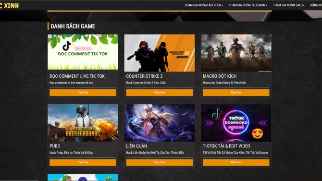Click the ĐỌC COMMENT LIVE TIK TOK title
The height and width of the screenshot is (181, 322).
pos(77,76)
